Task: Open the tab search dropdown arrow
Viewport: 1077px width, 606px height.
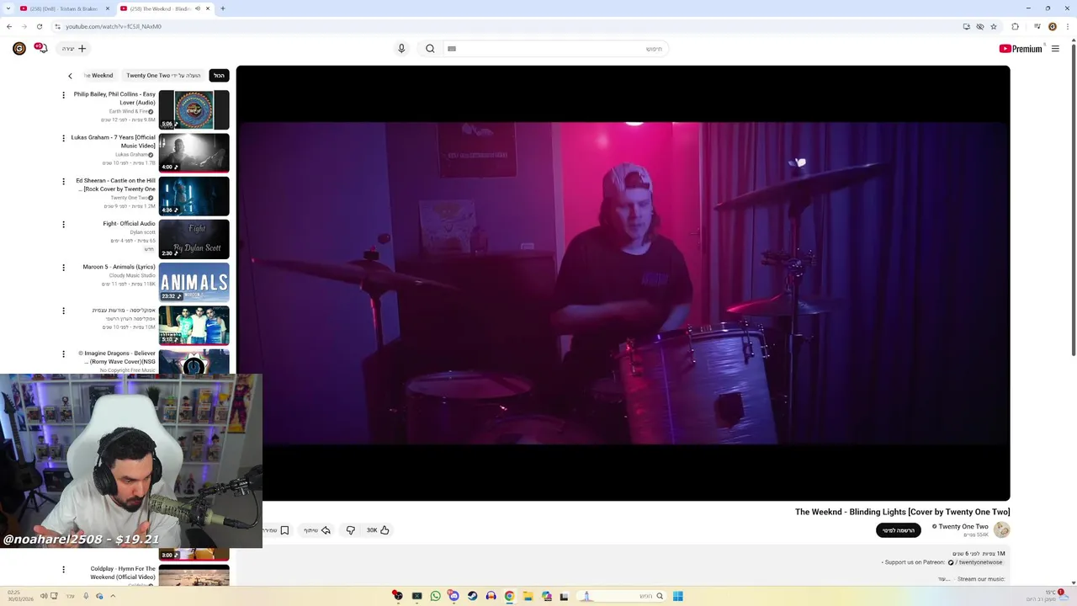Action: pos(7,8)
